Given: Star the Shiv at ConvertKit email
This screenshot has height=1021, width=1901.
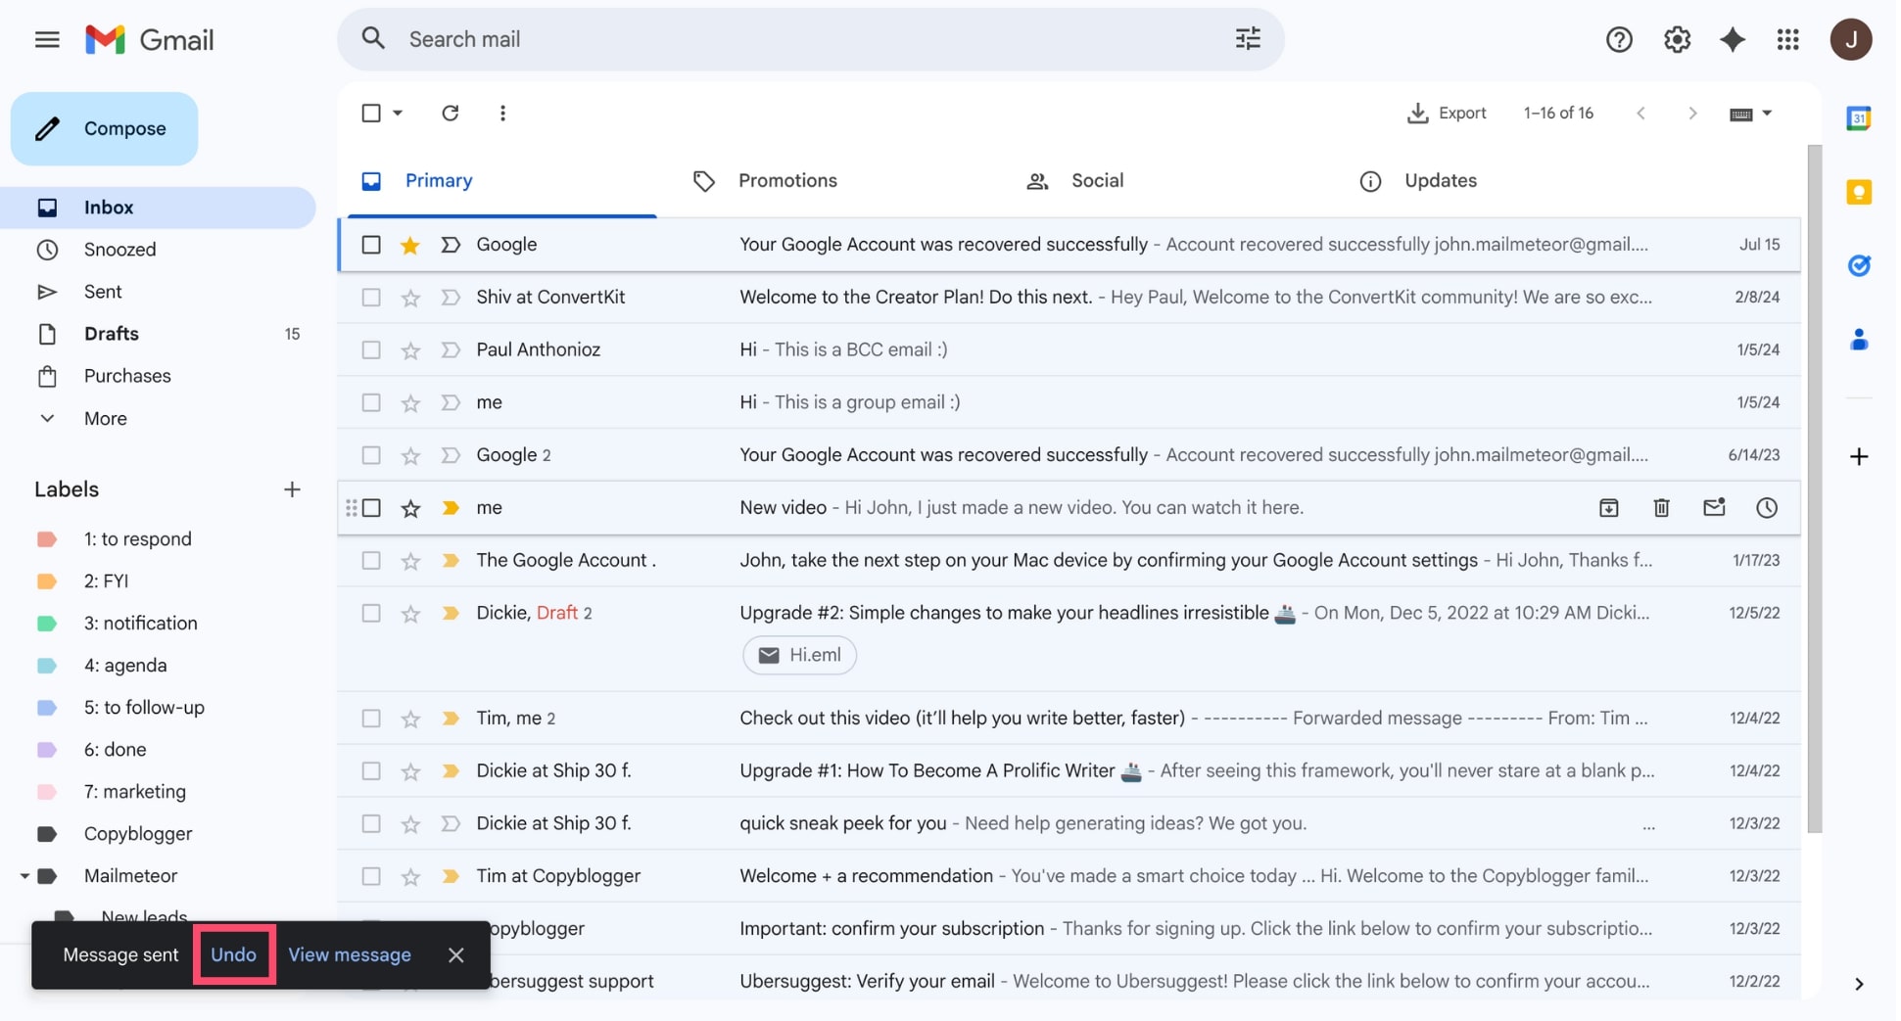Looking at the screenshot, I should [x=410, y=297].
